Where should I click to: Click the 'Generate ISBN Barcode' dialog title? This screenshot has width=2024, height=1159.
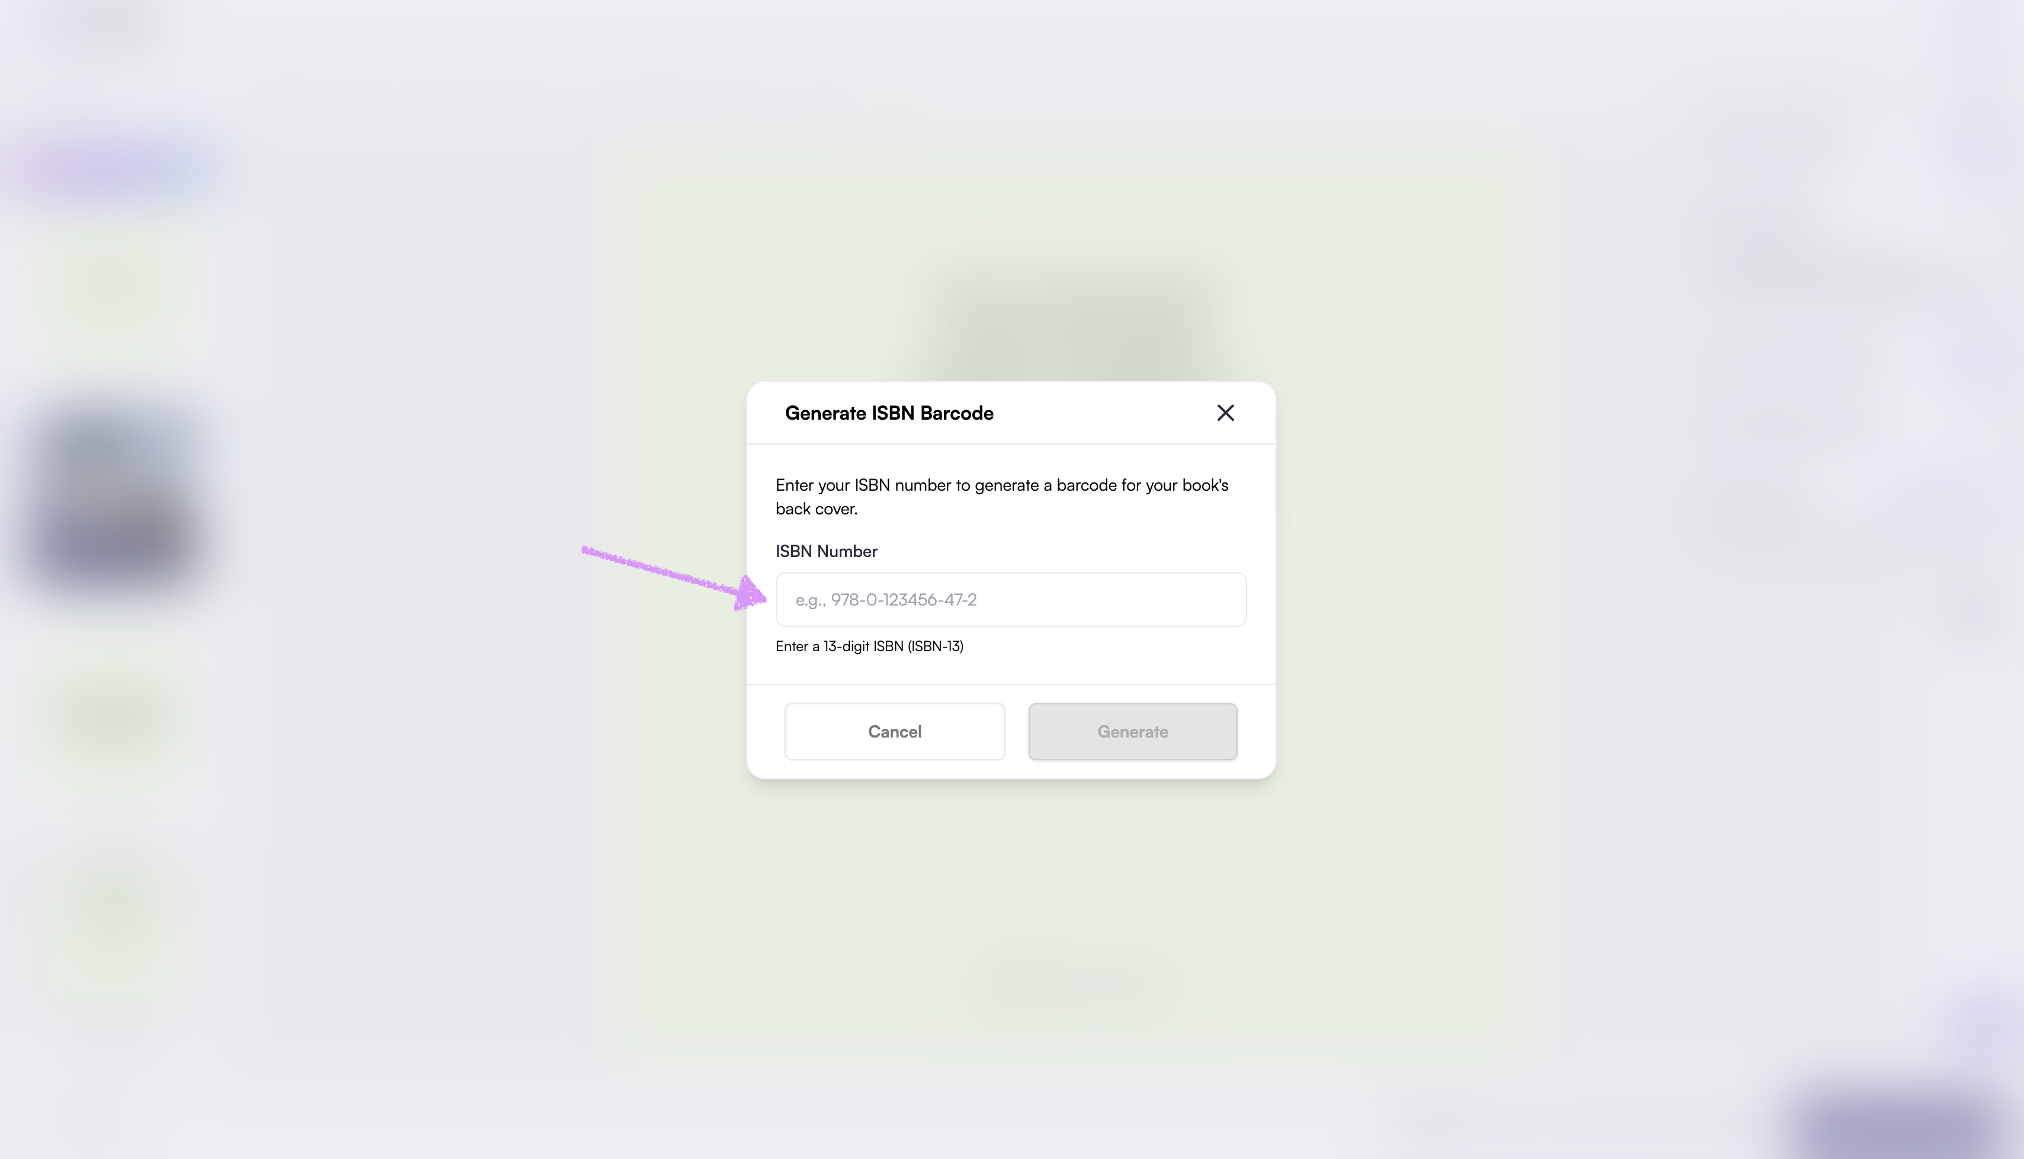(x=889, y=413)
